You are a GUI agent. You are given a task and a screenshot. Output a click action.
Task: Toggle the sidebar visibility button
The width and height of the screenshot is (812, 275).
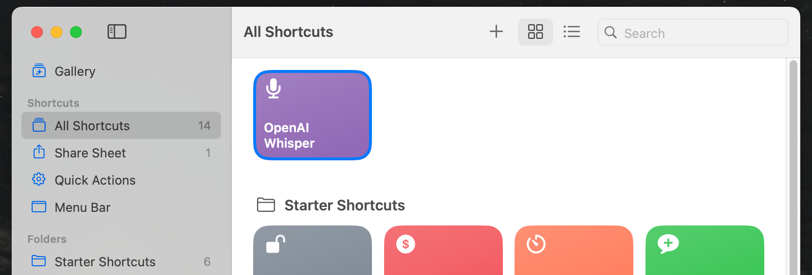117,32
